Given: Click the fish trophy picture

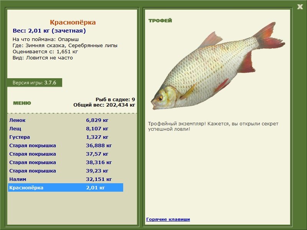Looking at the screenshot, I should tap(218, 66).
